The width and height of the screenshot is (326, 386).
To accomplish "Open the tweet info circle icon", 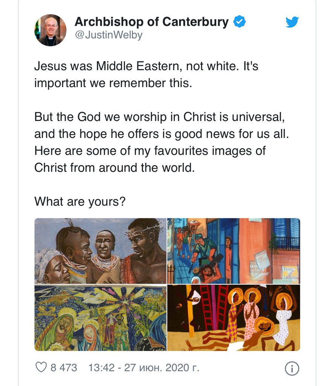I will (292, 368).
